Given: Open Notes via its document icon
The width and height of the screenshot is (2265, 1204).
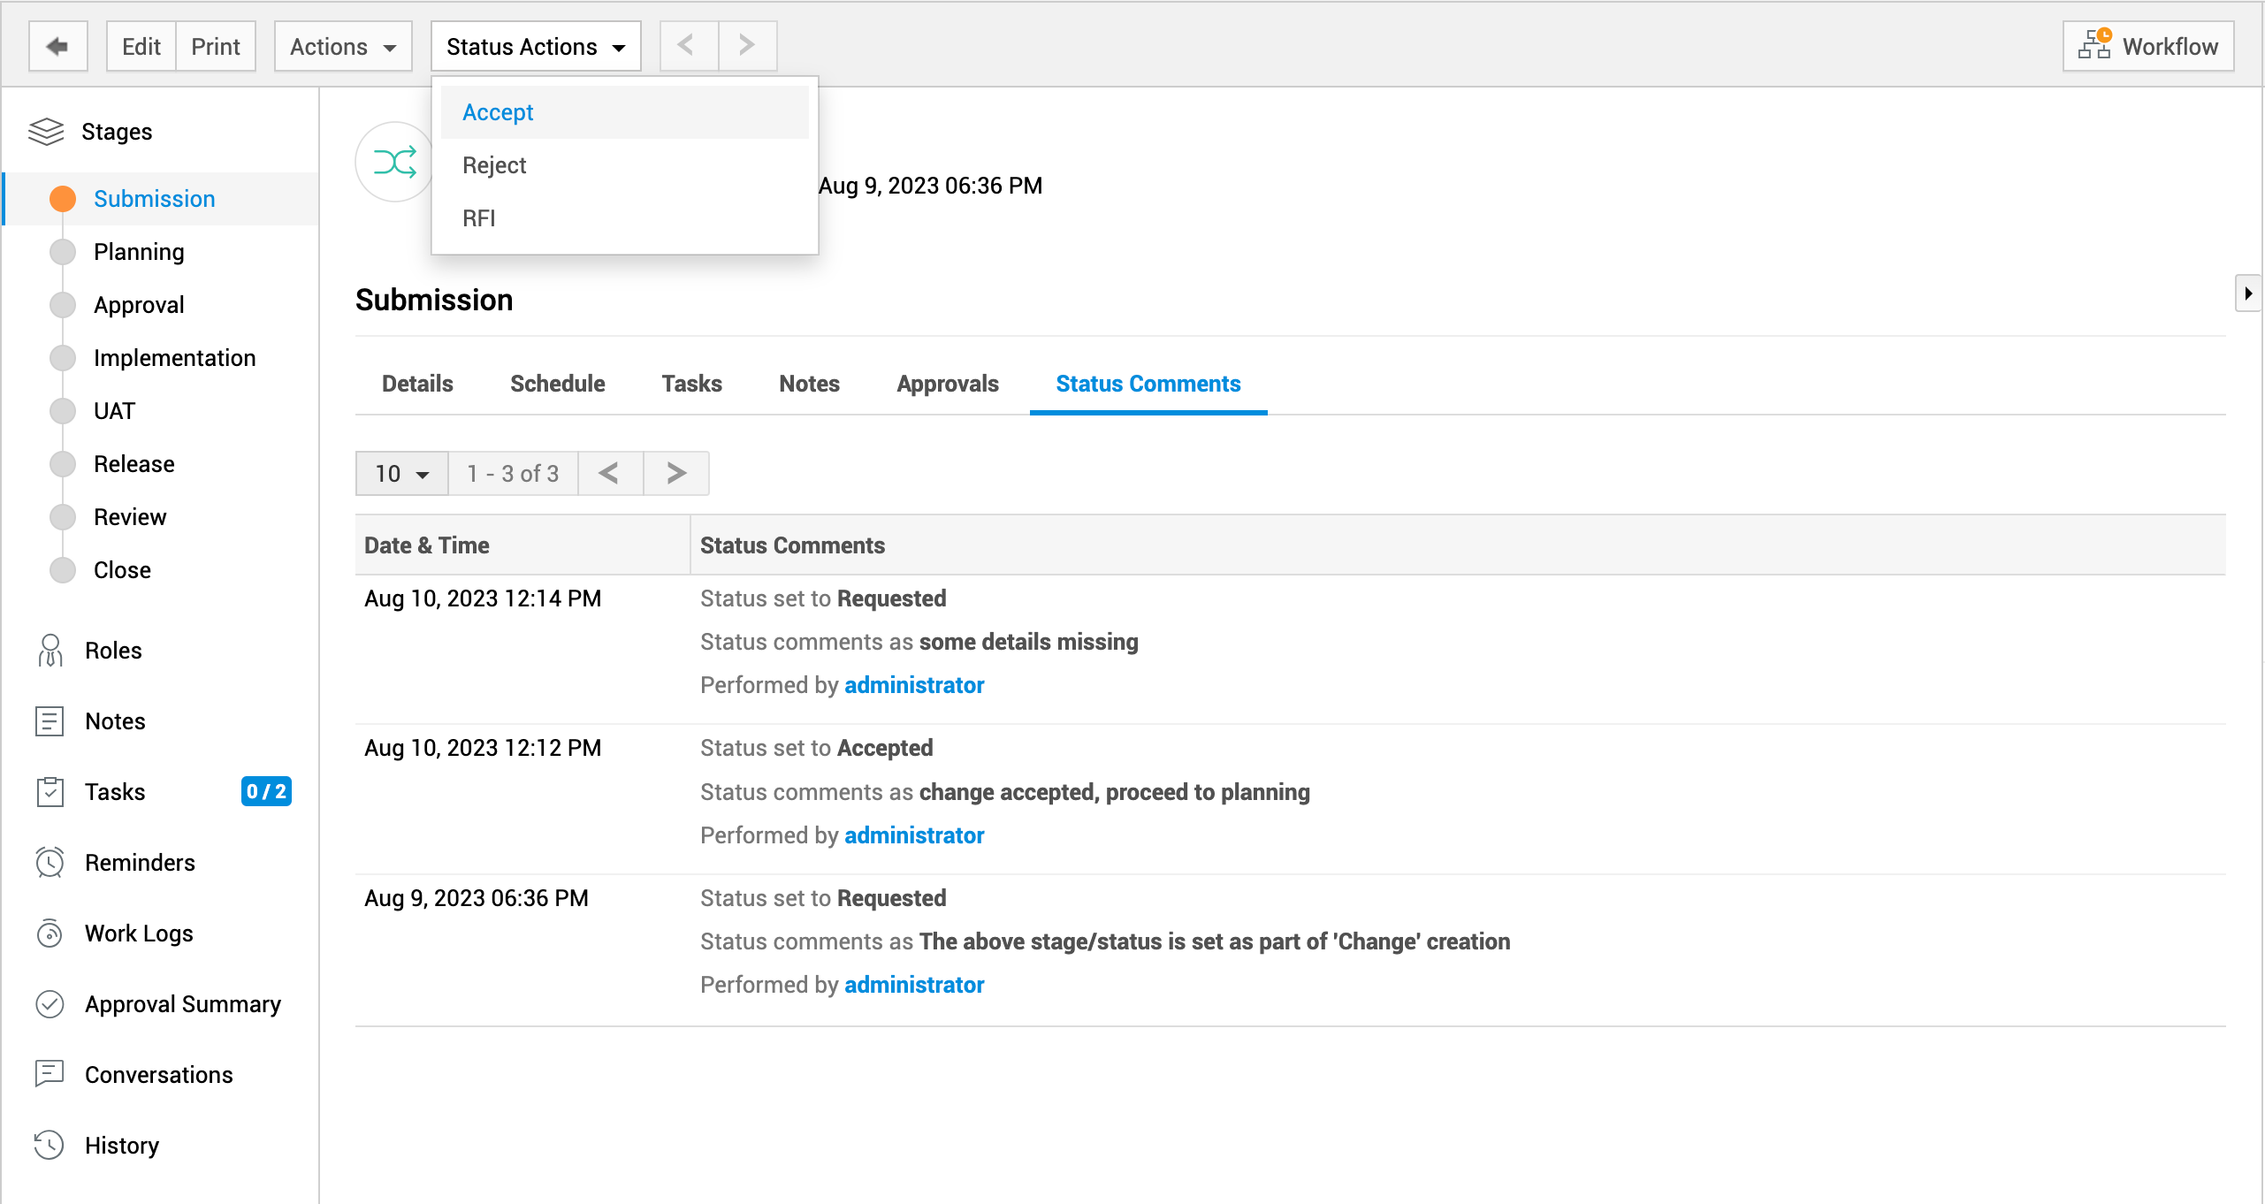Looking at the screenshot, I should click(50, 721).
